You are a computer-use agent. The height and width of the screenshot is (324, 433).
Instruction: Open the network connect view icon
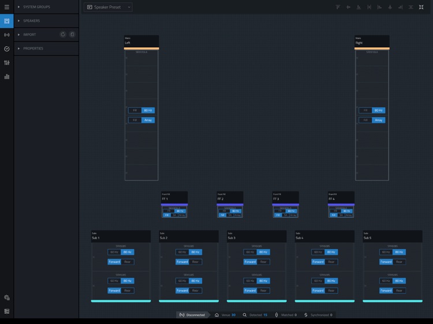point(6,35)
